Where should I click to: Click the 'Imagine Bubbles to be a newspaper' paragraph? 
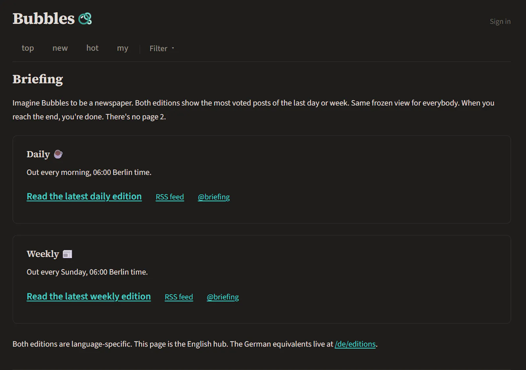pyautogui.click(x=253, y=110)
